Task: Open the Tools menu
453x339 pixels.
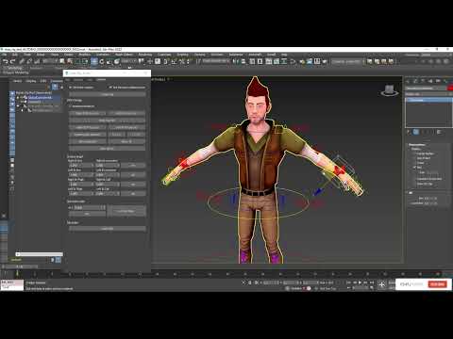Action: [27, 55]
